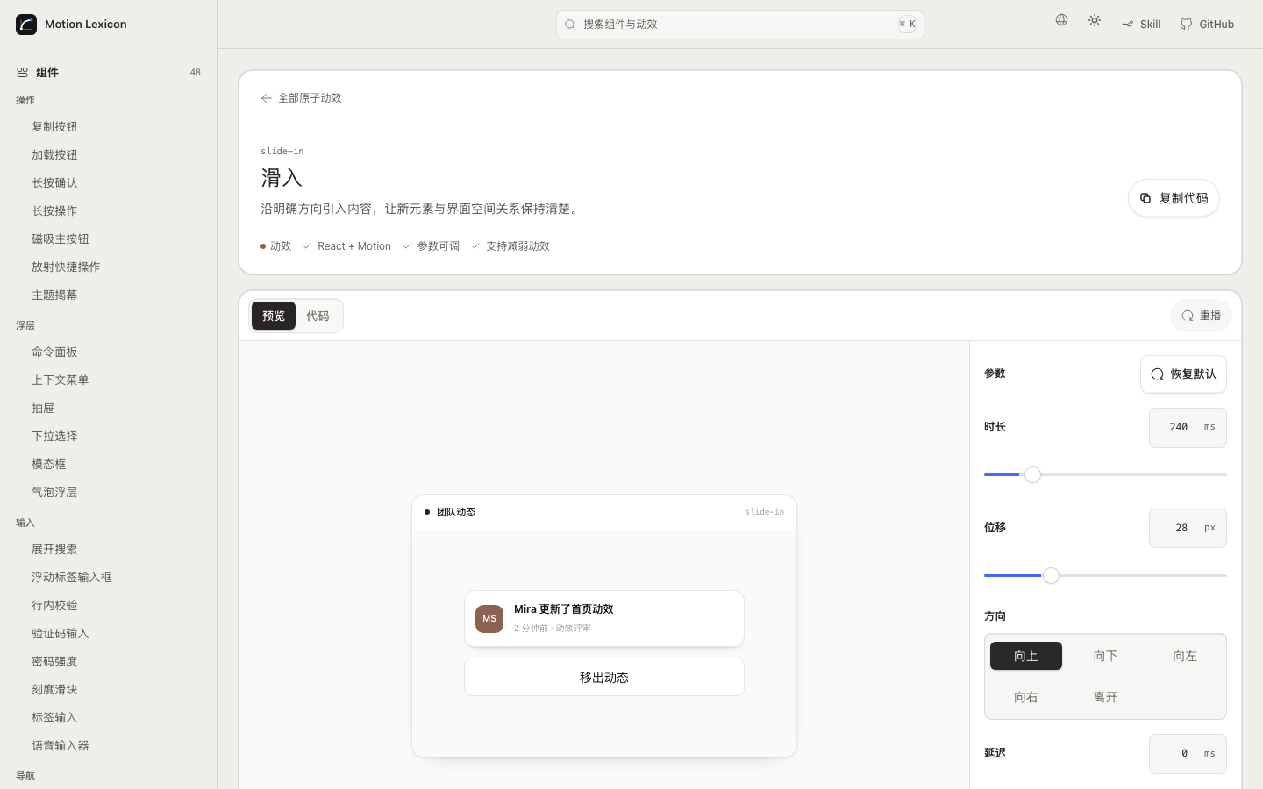Click the 位移 slider handle
This screenshot has width=1263, height=789.
click(x=1051, y=575)
